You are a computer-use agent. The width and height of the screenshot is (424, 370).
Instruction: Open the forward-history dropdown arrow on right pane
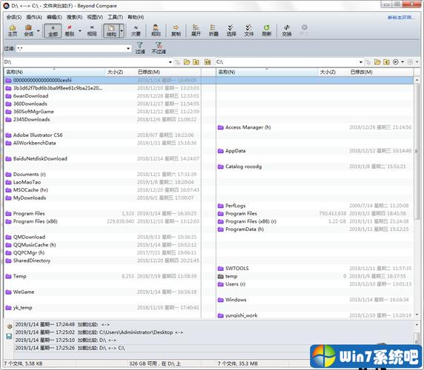coord(417,62)
